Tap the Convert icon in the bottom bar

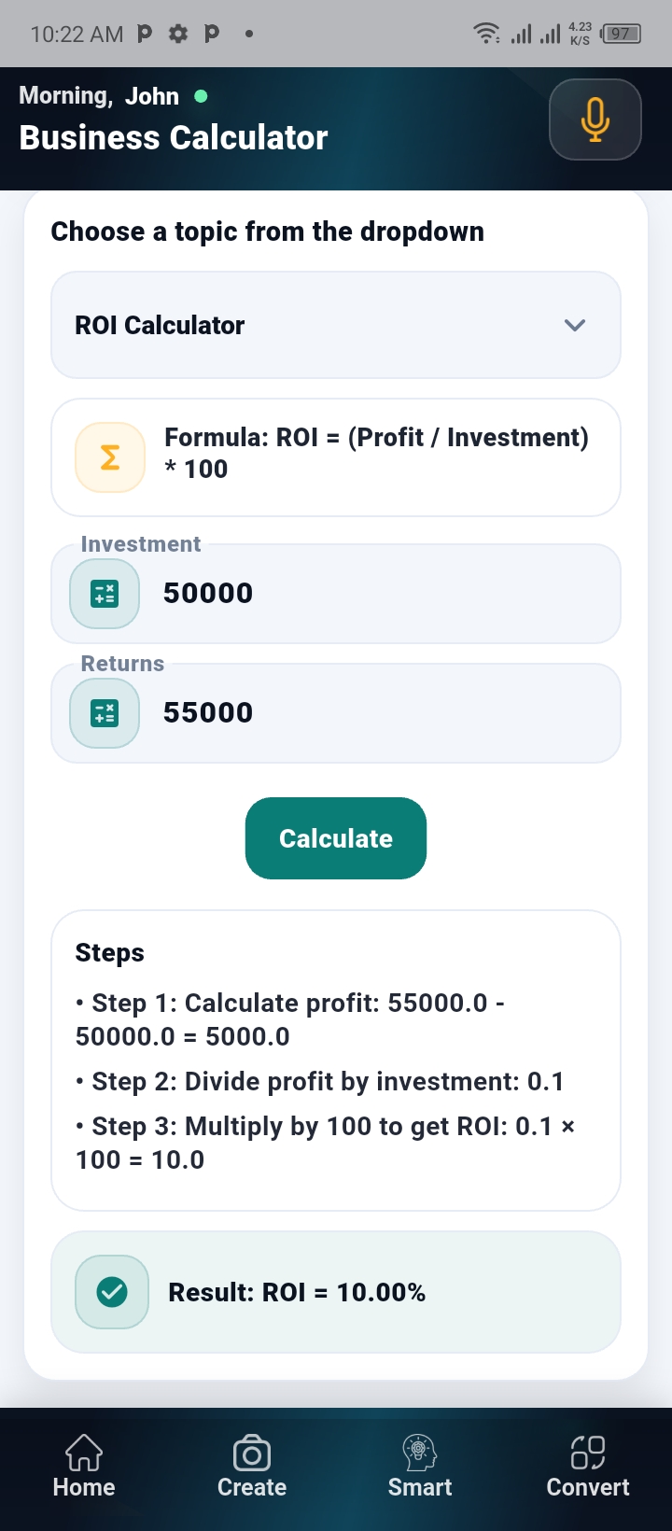coord(588,1452)
